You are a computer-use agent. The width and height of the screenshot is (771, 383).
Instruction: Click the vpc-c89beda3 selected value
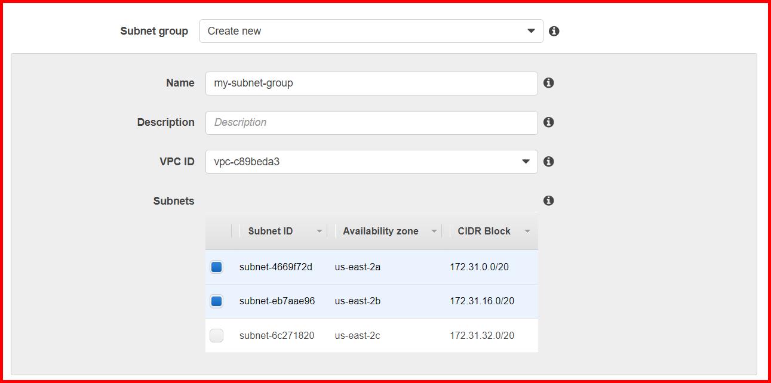click(358, 161)
